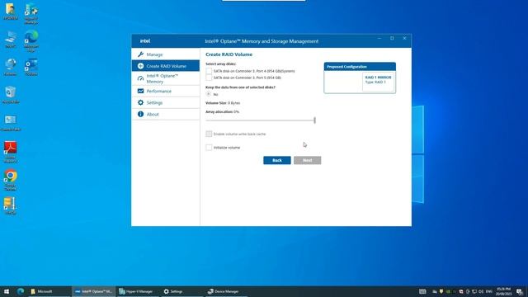
Task: Select the 'No' keep data radio button
Action: coord(209,94)
